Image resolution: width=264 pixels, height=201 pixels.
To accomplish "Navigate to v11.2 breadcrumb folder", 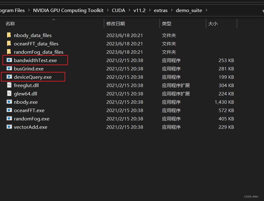I will pyautogui.click(x=139, y=10).
